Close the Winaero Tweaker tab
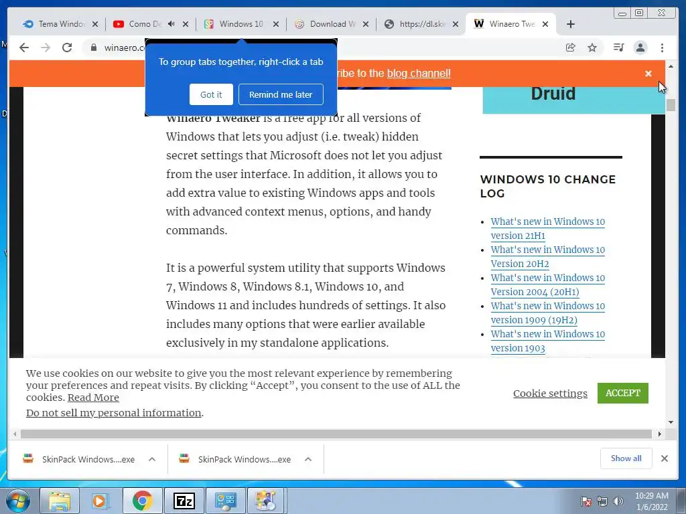Screen dimensions: 686x514 pos(545,24)
